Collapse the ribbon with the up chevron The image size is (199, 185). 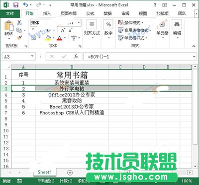[194, 46]
